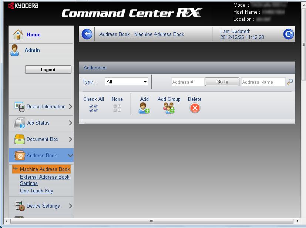Click the None label
Image resolution: width=306 pixels, height=228 pixels.
coord(117,99)
